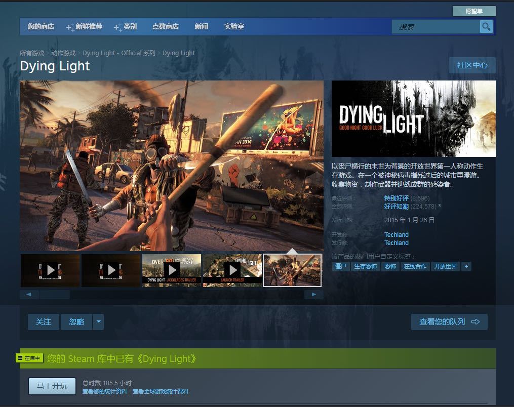
Task: Toggle 关注 follow for this game
Action: [44, 322]
